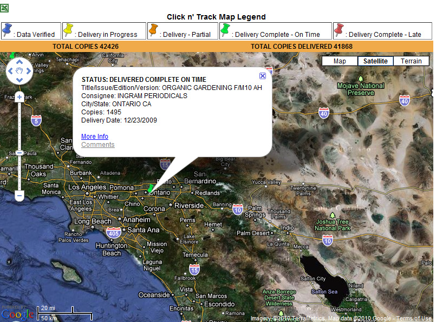Switch to Terrain view
Viewport: 436px width, 322px height.
[411, 61]
